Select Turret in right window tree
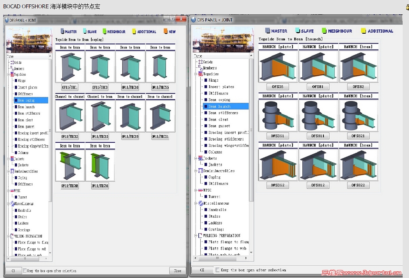Viewport: 409px width, 278px height. [x=214, y=196]
